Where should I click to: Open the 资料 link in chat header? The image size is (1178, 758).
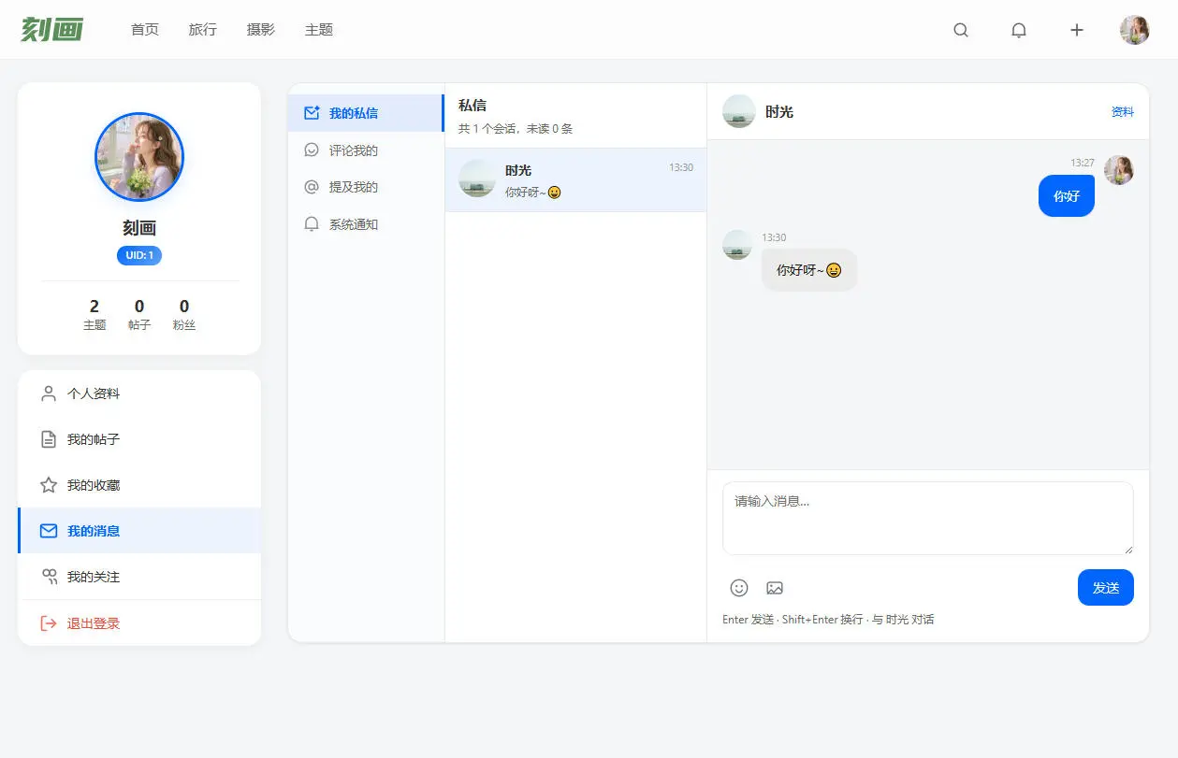coord(1123,112)
